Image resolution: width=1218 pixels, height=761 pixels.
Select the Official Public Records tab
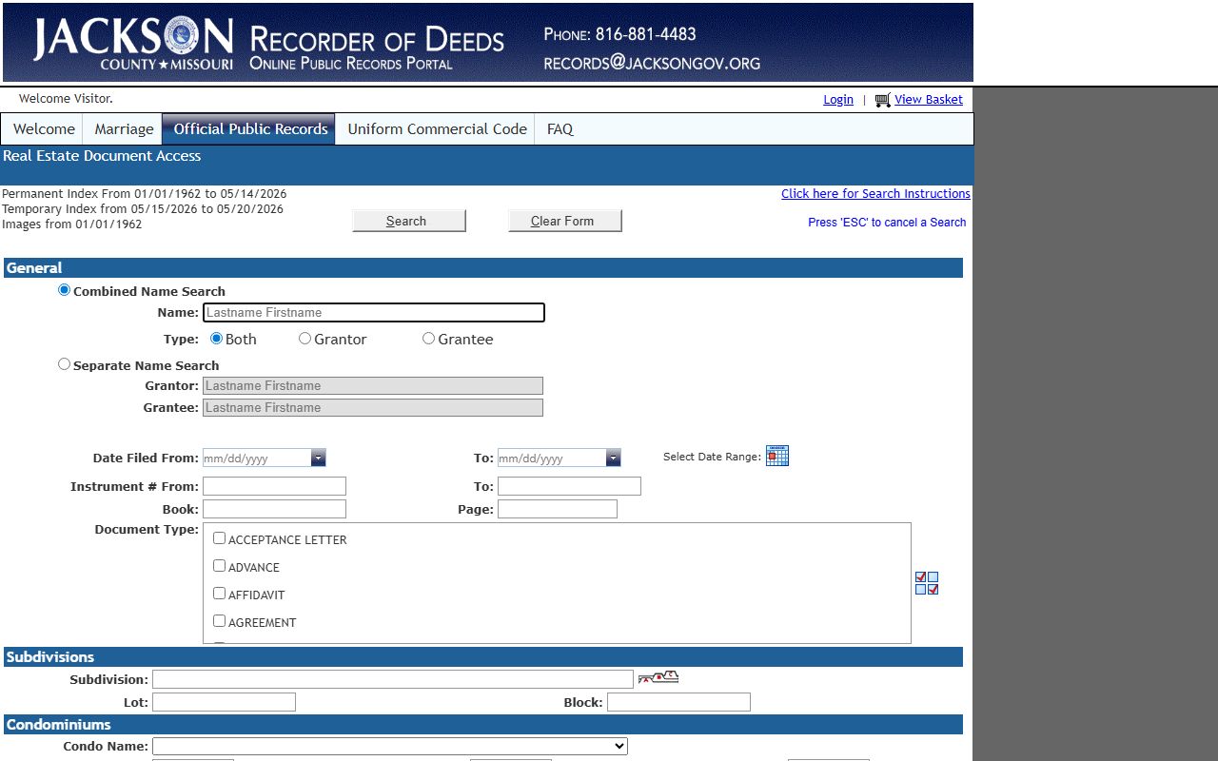[250, 129]
